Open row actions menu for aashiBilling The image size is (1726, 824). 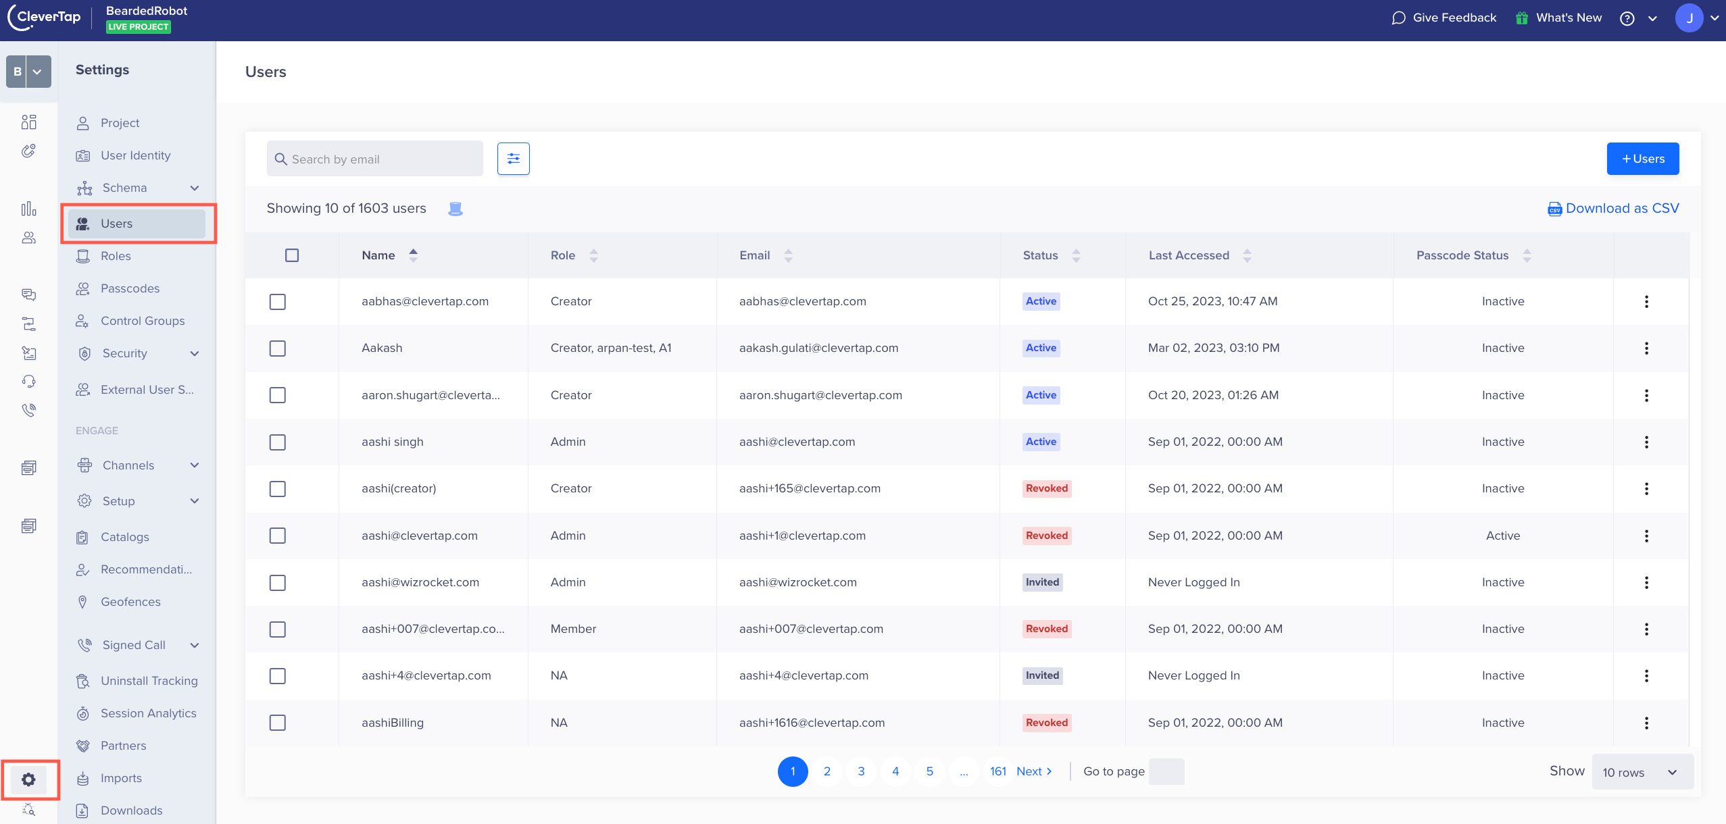pos(1646,723)
